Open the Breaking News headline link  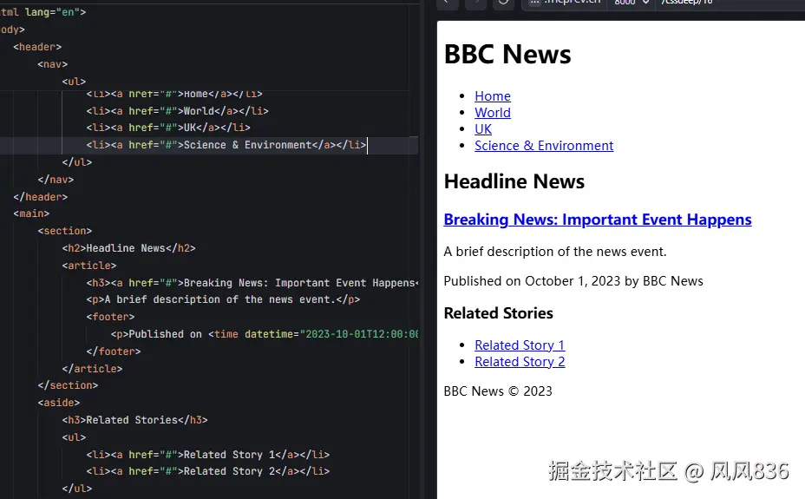click(598, 220)
